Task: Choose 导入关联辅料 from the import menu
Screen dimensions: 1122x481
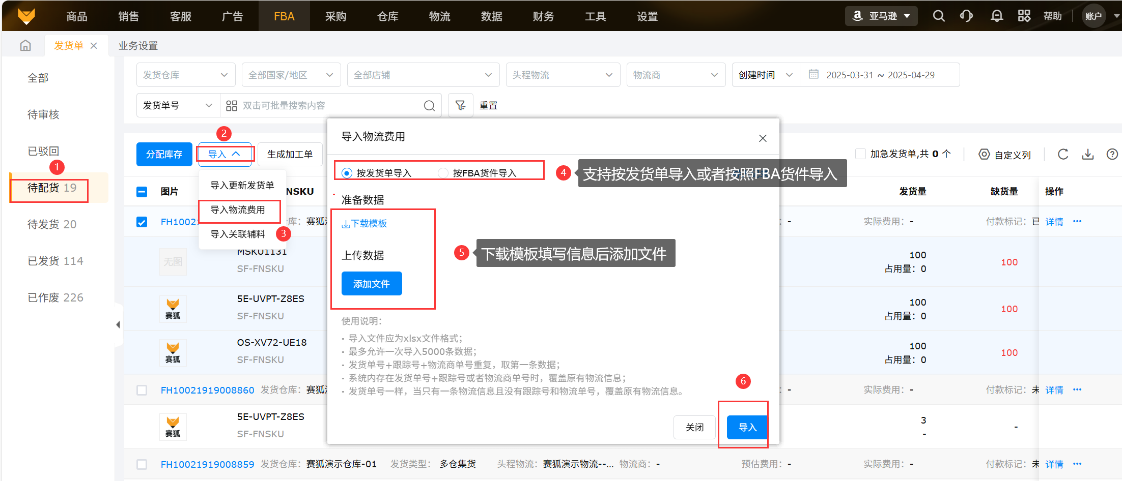Action: pos(238,234)
